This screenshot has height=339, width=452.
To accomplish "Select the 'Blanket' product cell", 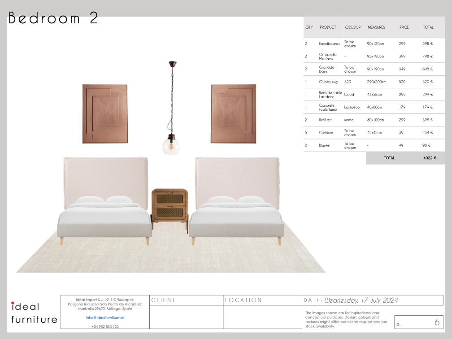I will [325, 145].
